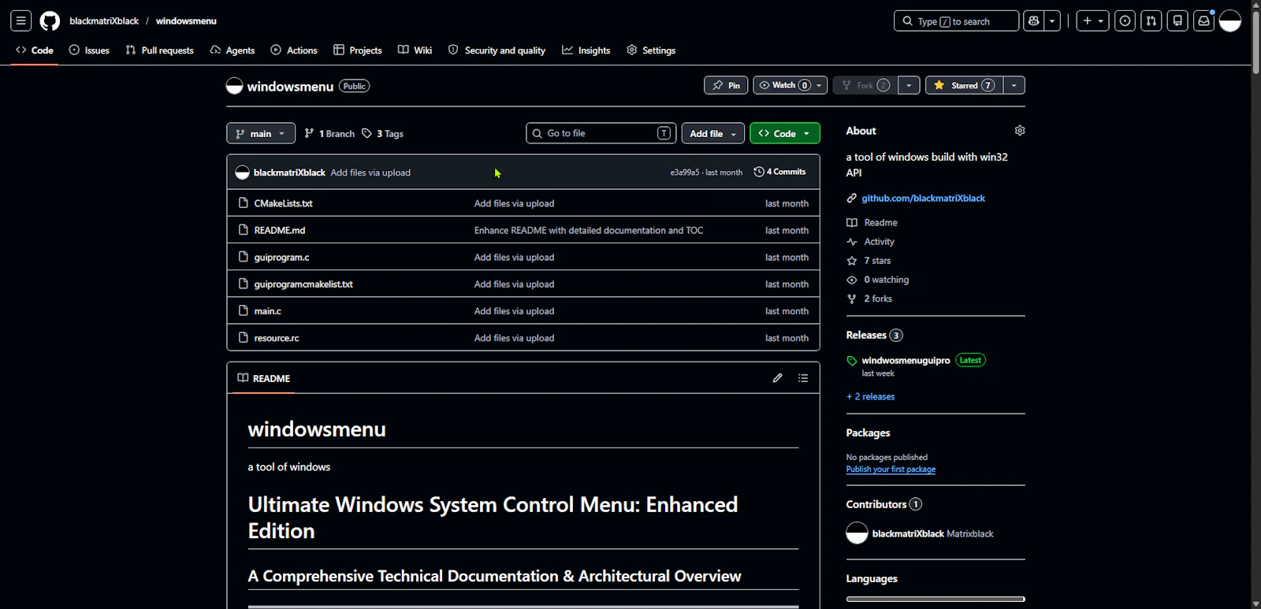This screenshot has height=609, width=1261.
Task: Open repositories icon in header
Action: click(1177, 21)
